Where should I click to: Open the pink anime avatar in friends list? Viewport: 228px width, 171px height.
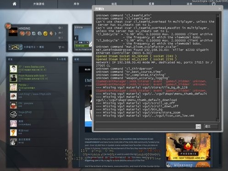(13, 123)
